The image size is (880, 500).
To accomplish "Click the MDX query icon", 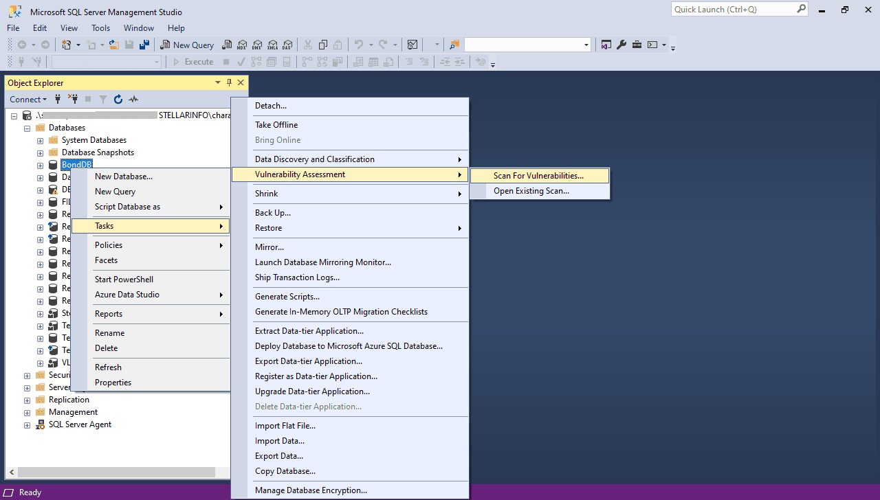I will pos(242,45).
